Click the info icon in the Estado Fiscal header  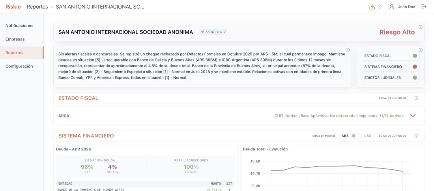416,98
